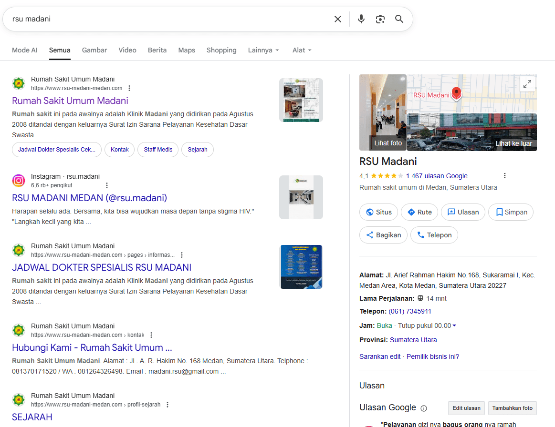Expand the RSU Madani map to fullscreen
Screen dimensions: 555x427
[527, 83]
